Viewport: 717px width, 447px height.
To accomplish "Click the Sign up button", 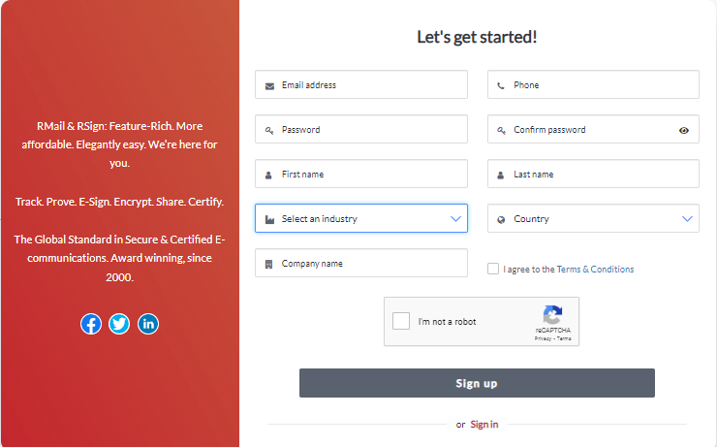I will click(x=477, y=383).
